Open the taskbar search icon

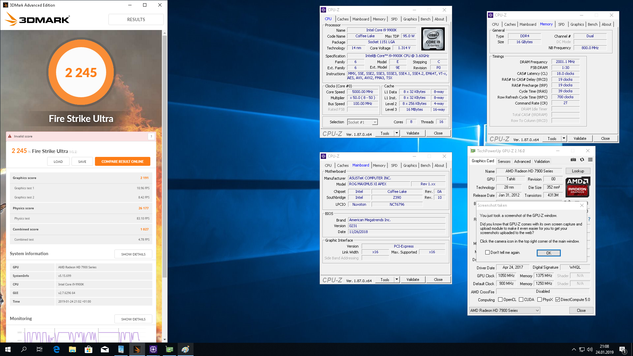coord(24,349)
